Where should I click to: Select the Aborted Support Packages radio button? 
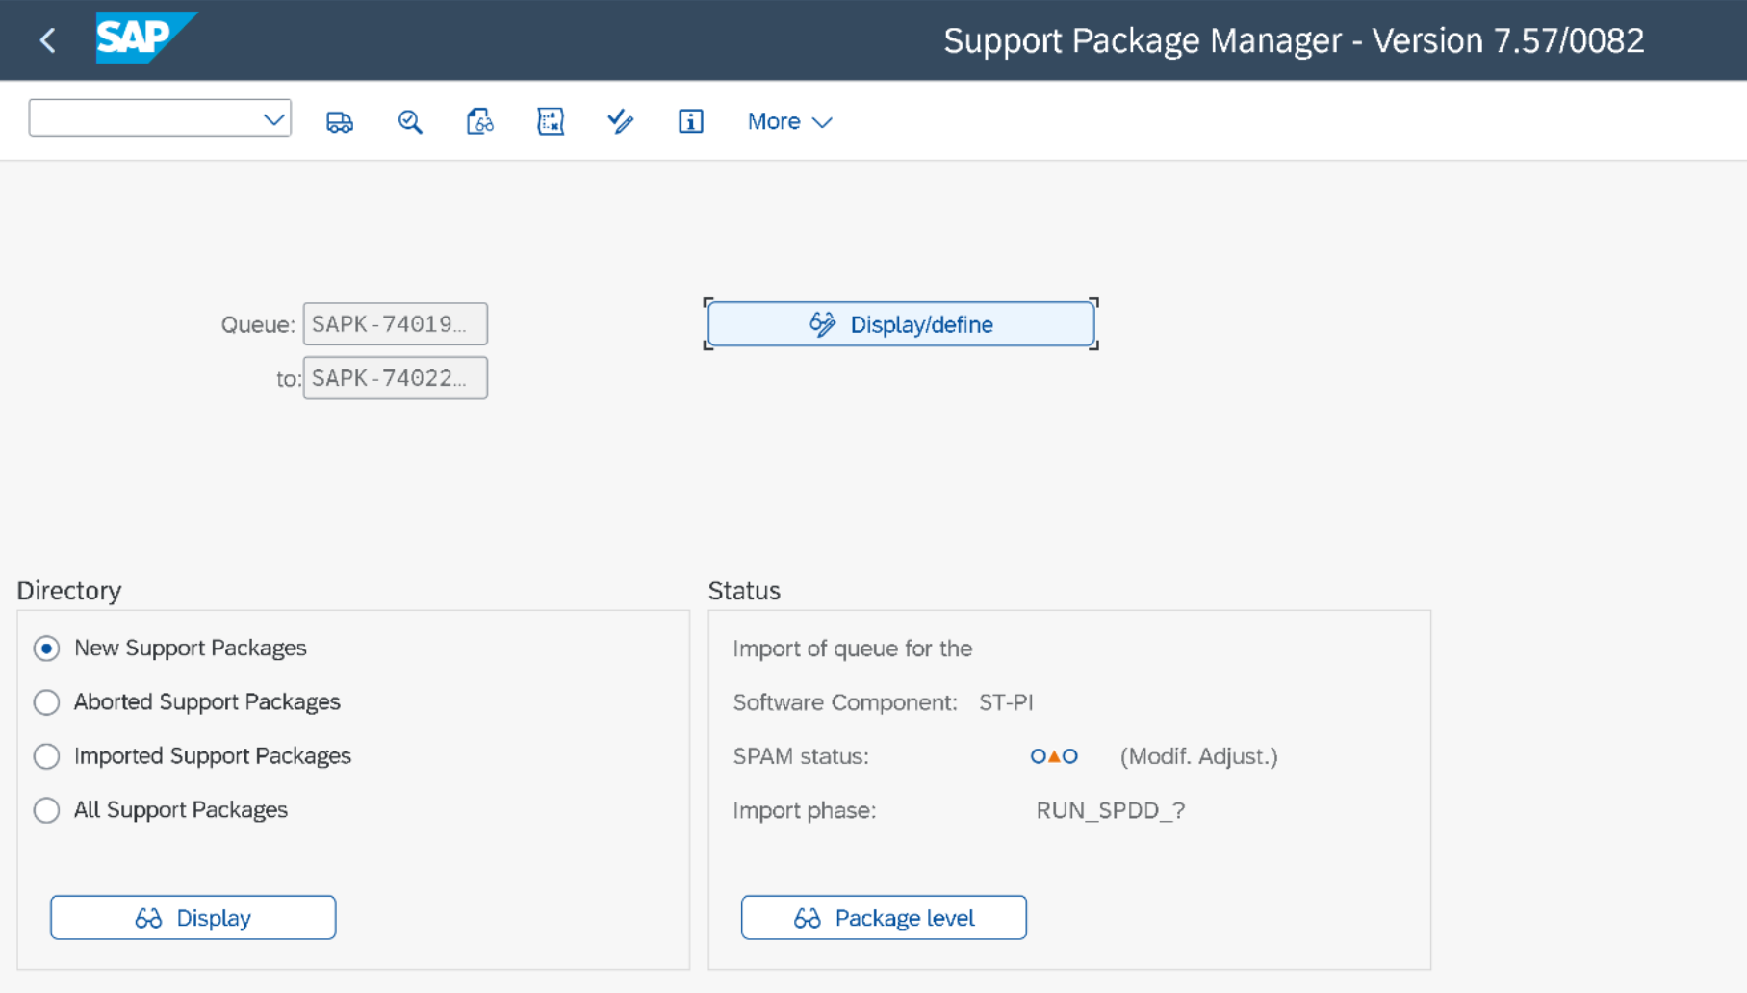(x=46, y=702)
